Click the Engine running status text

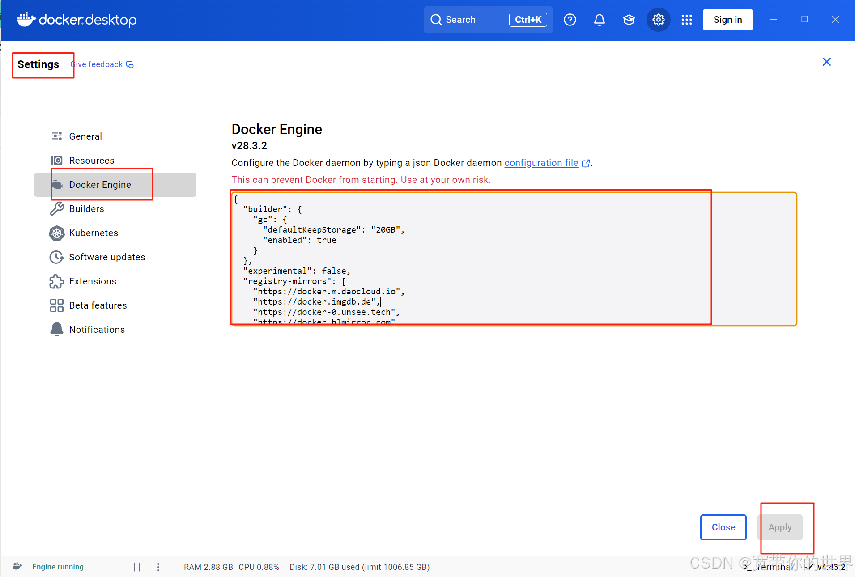(58, 567)
